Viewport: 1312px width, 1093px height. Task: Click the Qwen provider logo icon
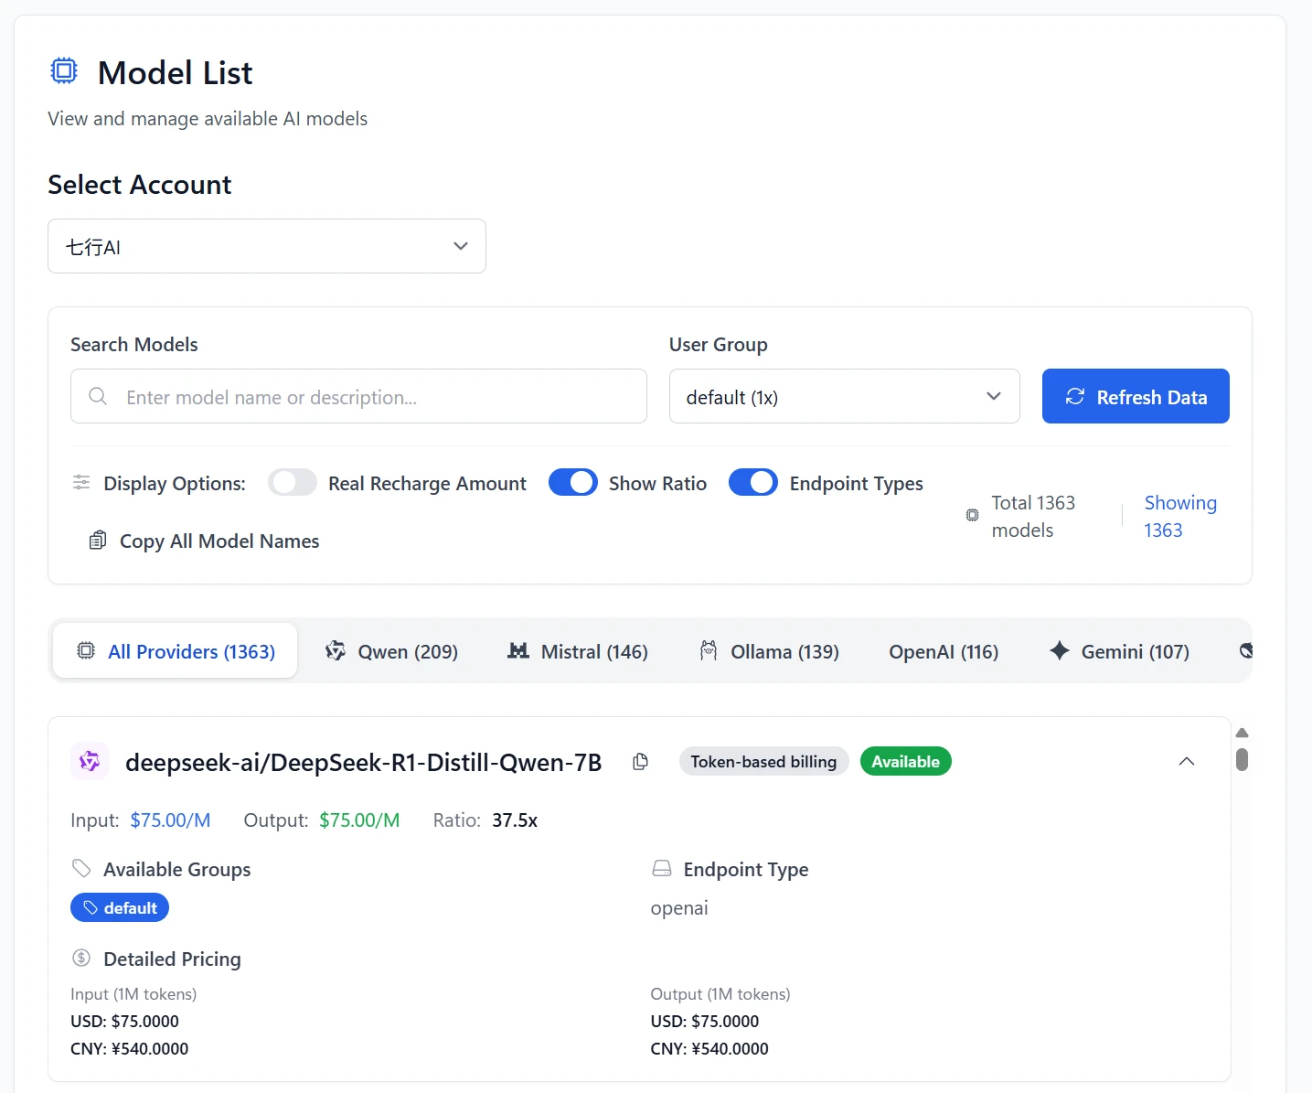click(336, 650)
